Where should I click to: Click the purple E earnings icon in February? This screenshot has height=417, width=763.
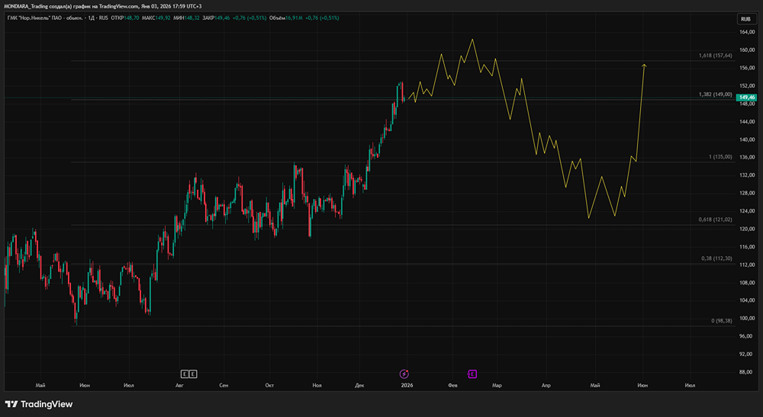[472, 374]
